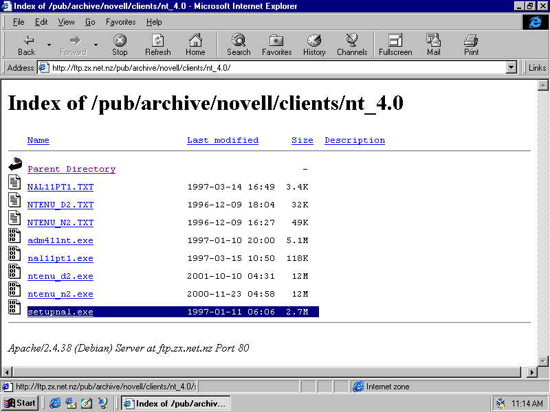Click the Stop toolbar button
The height and width of the screenshot is (412, 550).
click(120, 45)
